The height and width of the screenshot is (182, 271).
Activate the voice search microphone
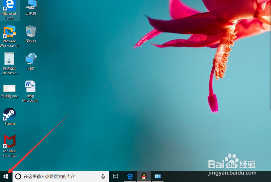pos(103,176)
